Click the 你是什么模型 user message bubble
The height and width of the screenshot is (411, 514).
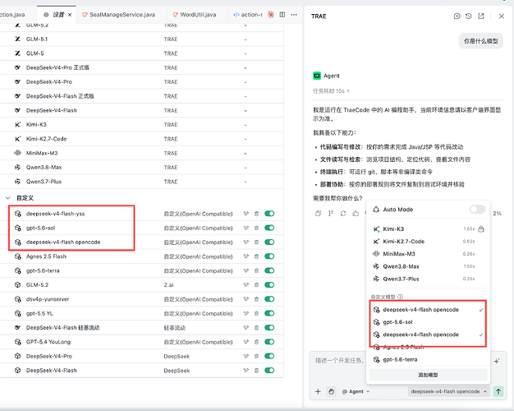(480, 41)
